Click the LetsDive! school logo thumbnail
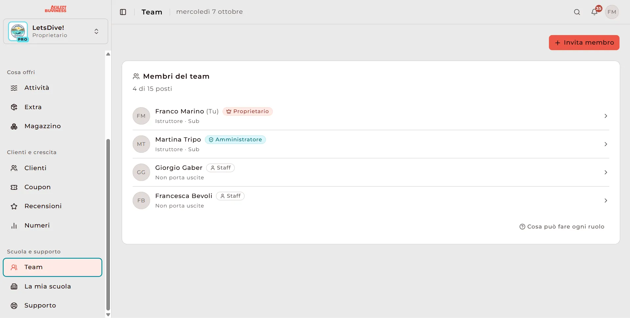630x318 pixels. [18, 31]
